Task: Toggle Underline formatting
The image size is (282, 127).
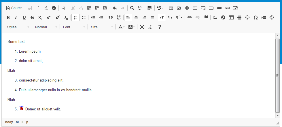Action: point(24,17)
